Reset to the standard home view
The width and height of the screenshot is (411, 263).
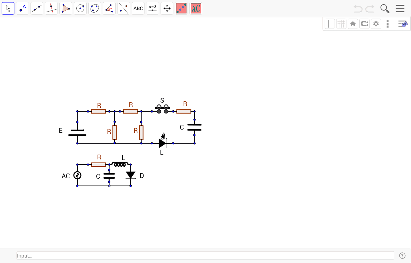pos(353,24)
